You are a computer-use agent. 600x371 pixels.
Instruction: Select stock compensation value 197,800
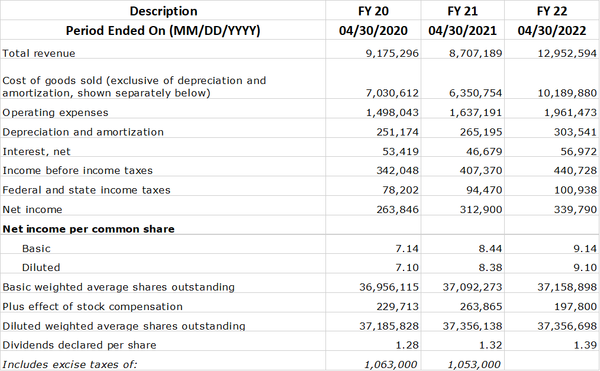(576, 307)
